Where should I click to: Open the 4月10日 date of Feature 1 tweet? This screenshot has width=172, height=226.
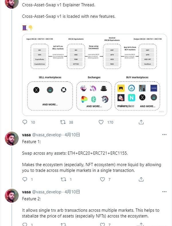(72, 135)
